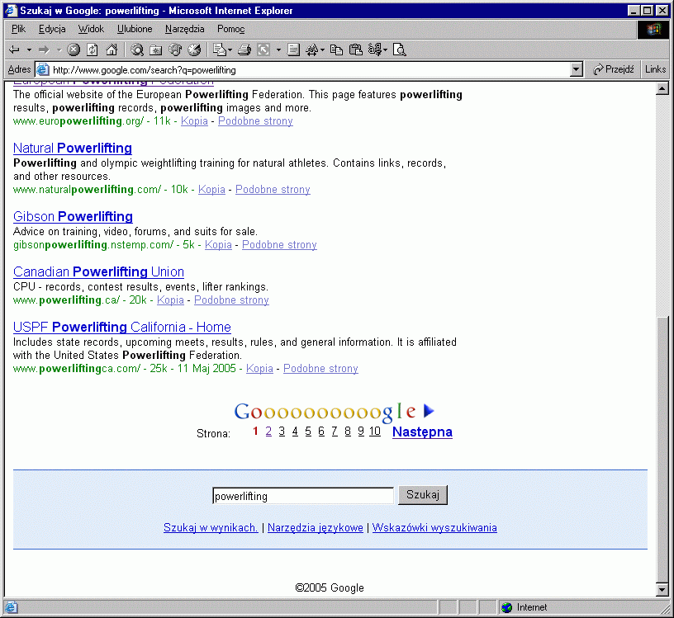Click the blue Google next-page arrow
This screenshot has width=674, height=618.
point(429,411)
